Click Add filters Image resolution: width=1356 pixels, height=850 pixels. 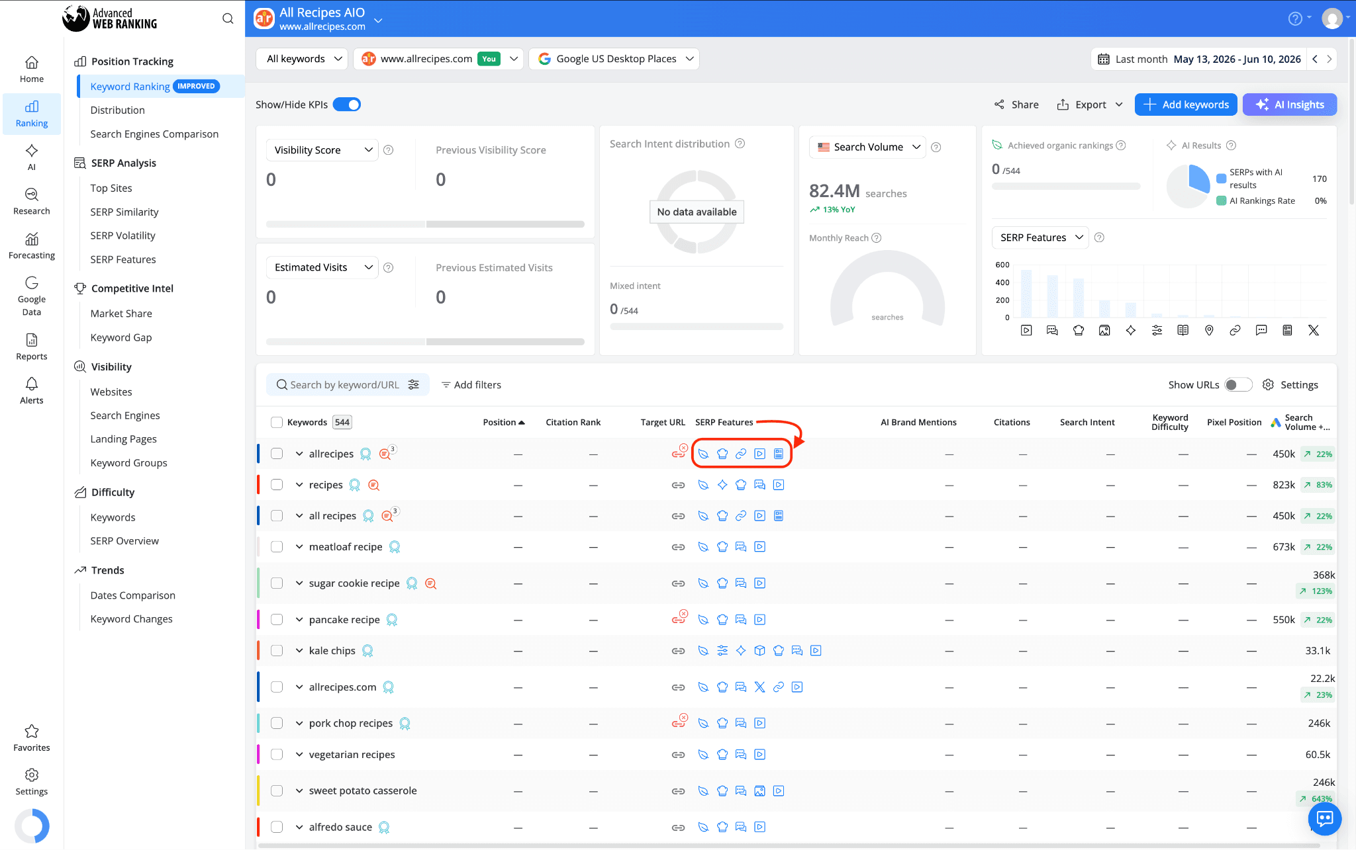pyautogui.click(x=471, y=385)
